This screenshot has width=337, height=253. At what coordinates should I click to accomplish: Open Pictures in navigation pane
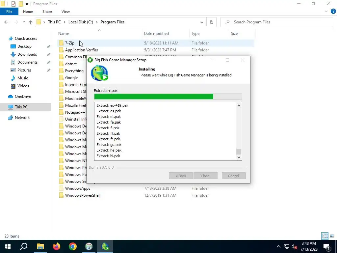coord(24,70)
